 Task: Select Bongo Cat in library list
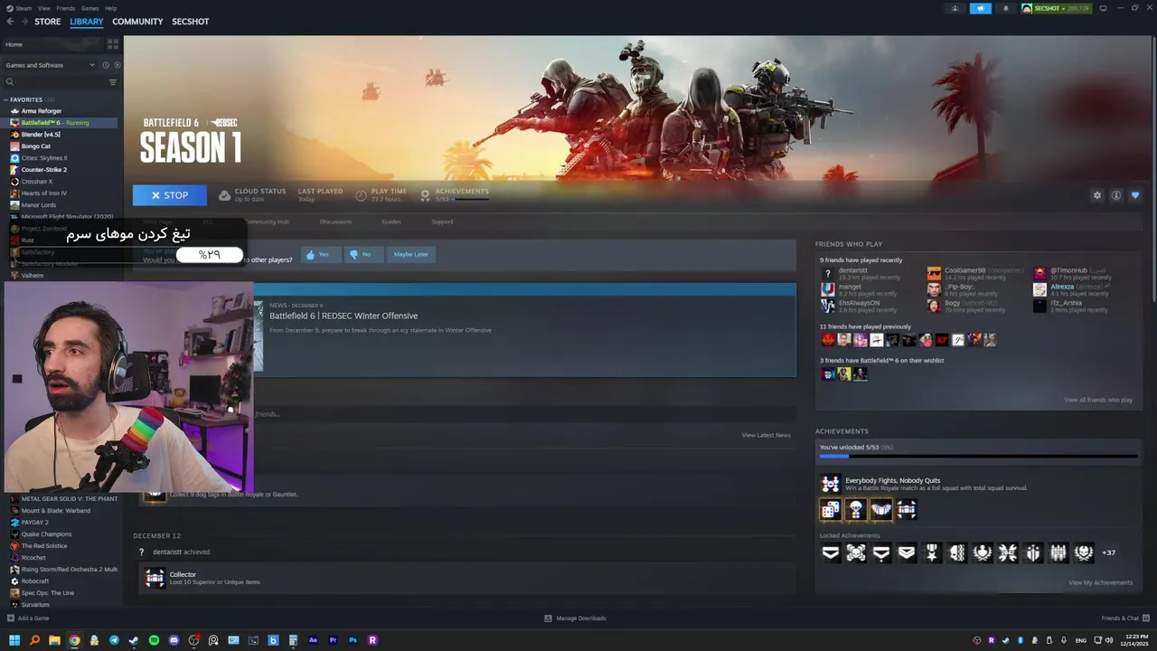click(36, 146)
